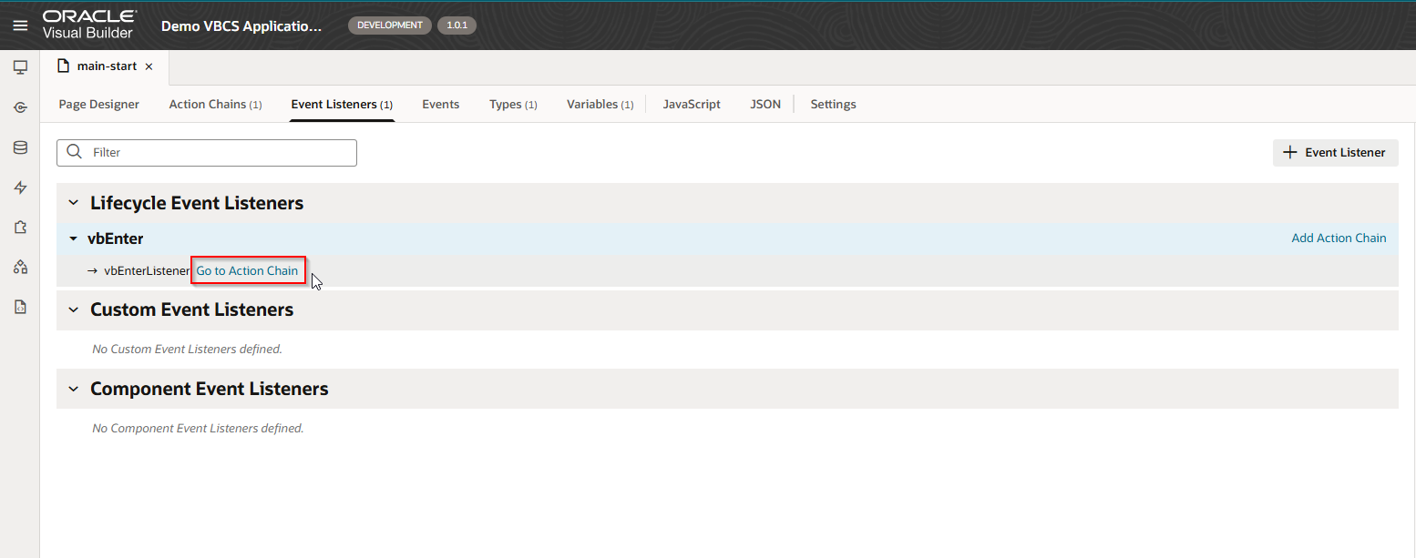Viewport: 1416px width, 558px height.
Task: Collapse the Custom Event Listeners section
Action: point(74,309)
